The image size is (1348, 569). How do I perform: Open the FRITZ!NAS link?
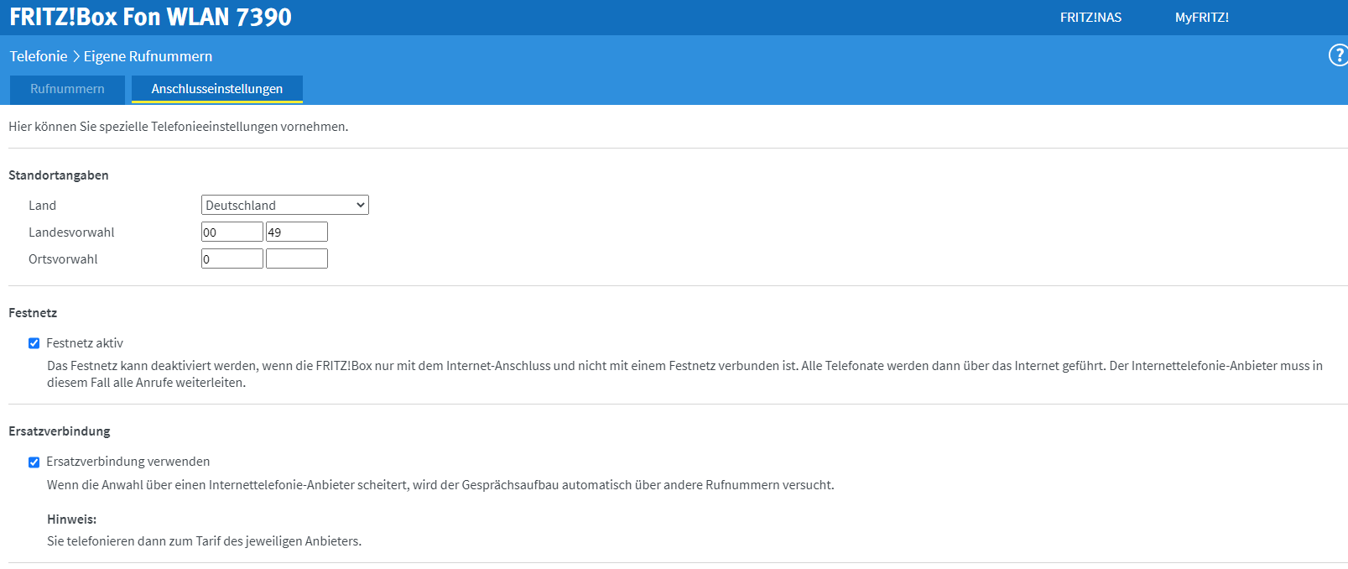[1090, 18]
